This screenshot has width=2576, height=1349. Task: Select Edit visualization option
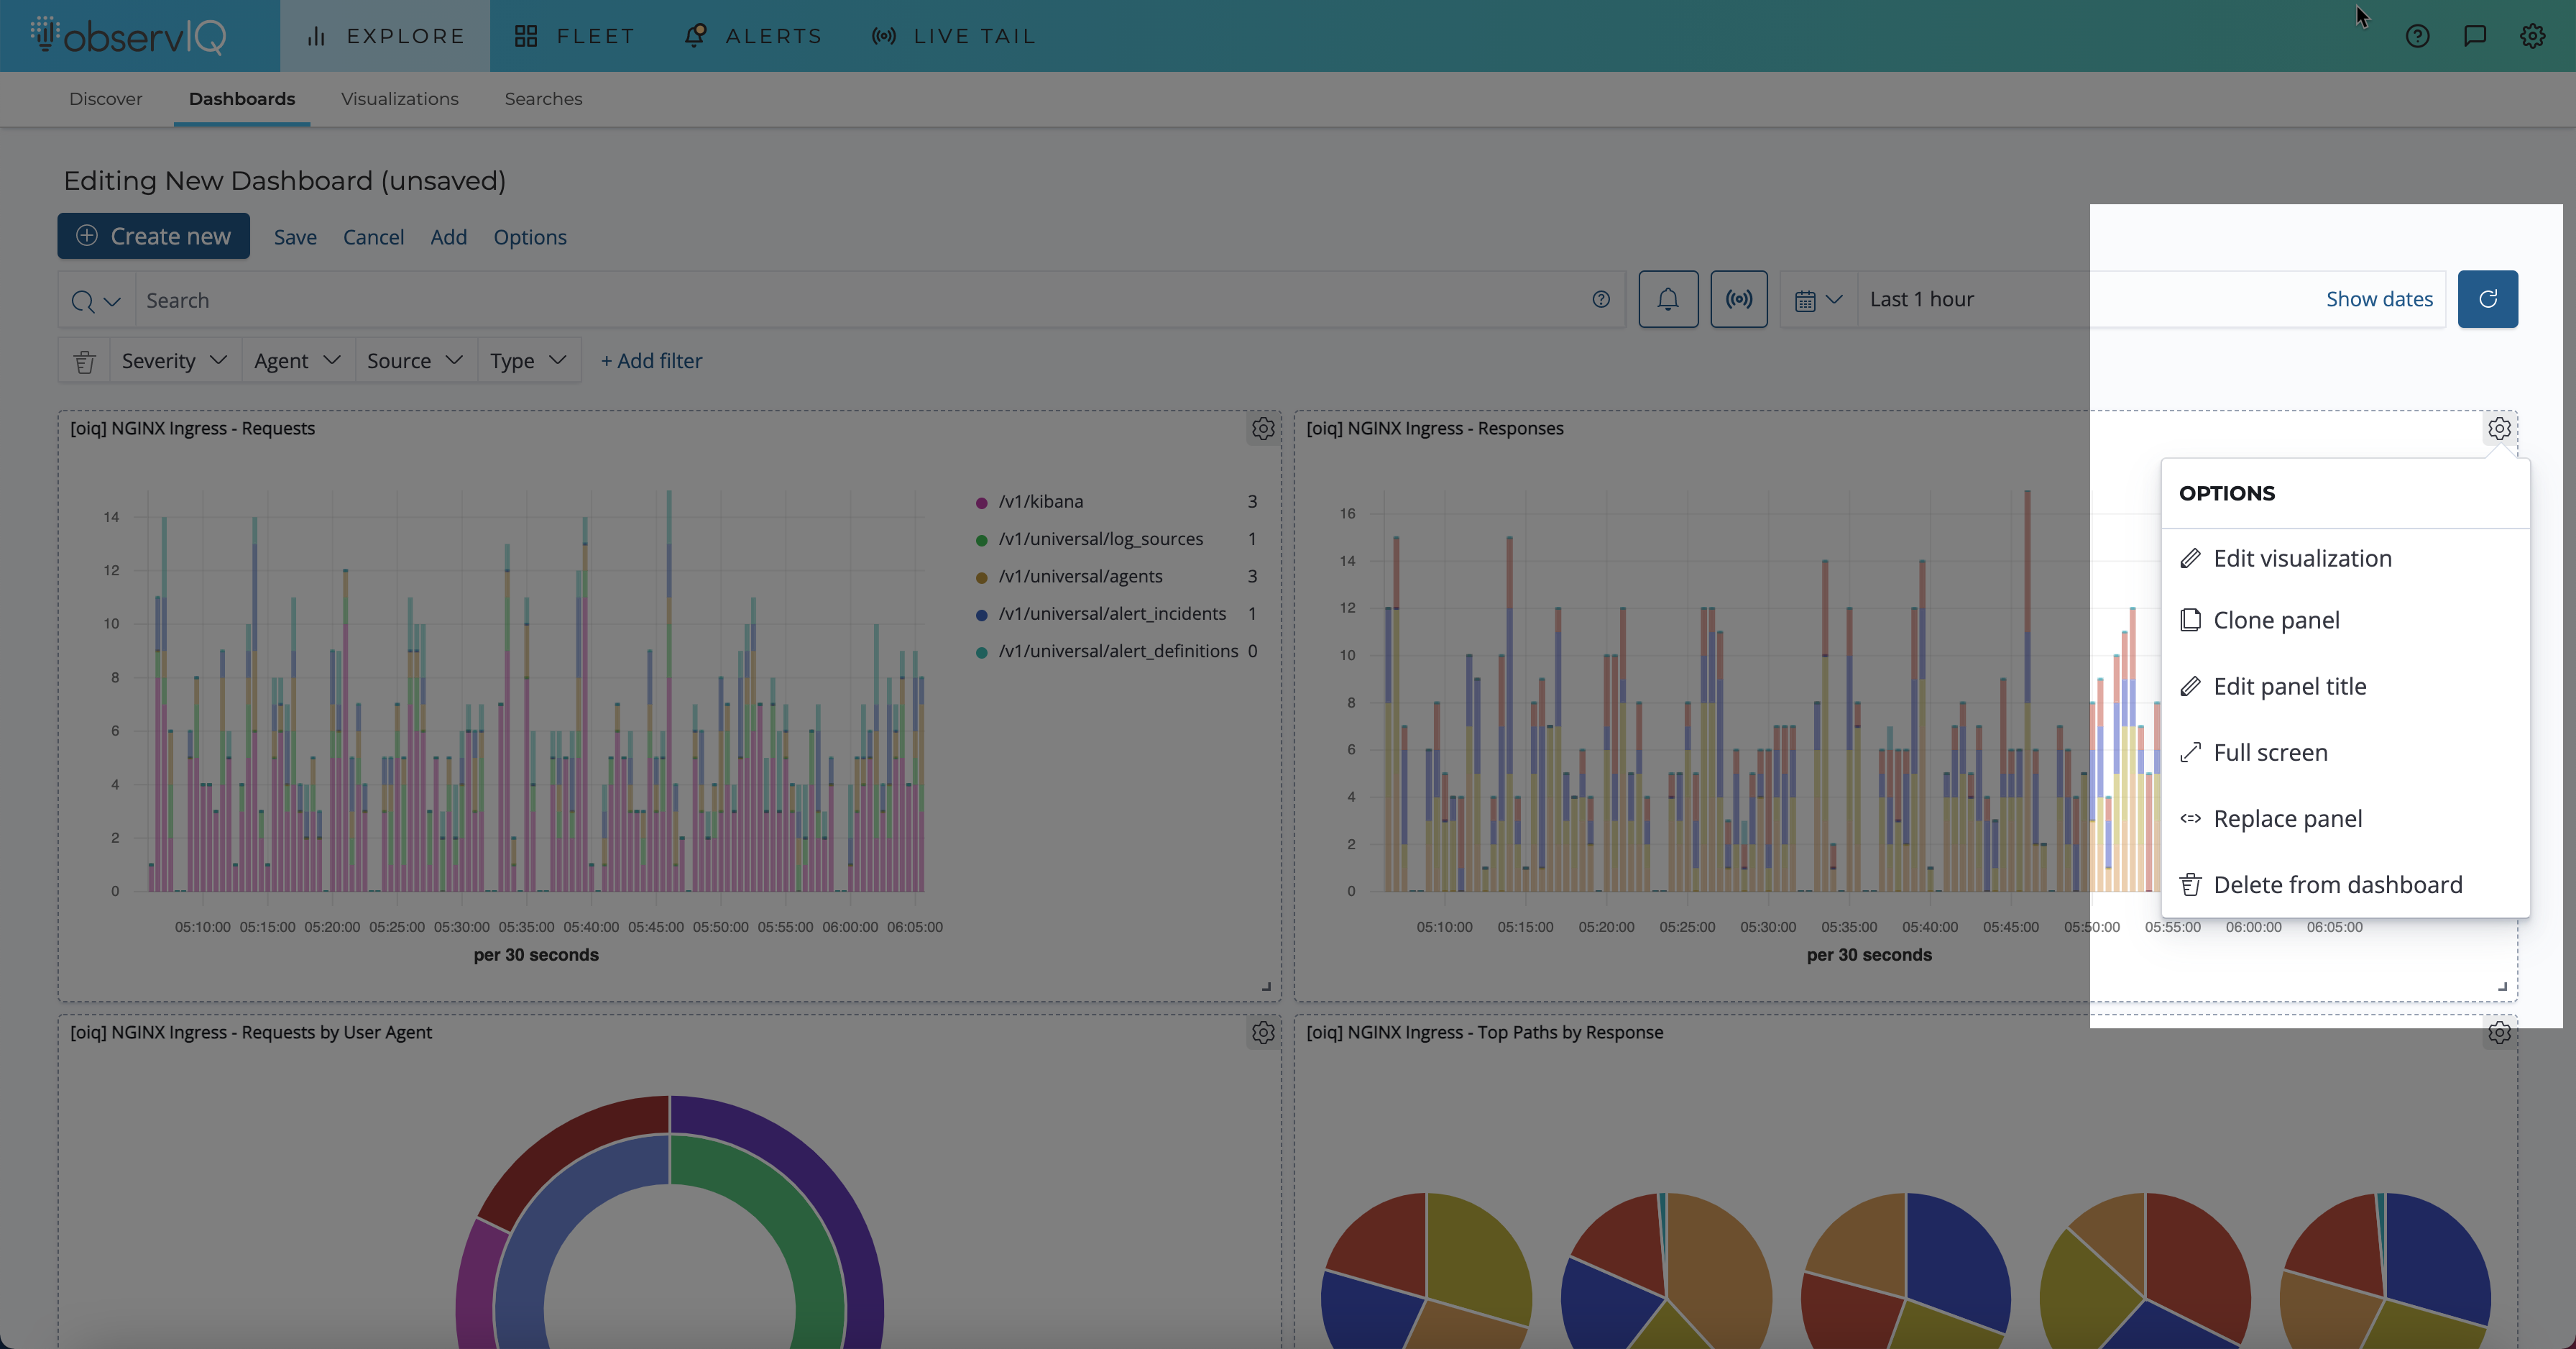point(2345,559)
